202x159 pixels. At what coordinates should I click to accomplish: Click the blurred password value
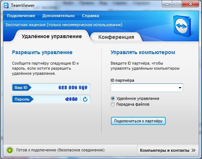pos(71,99)
